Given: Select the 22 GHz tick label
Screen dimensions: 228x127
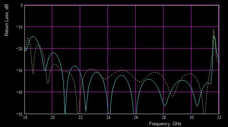Looking at the screenshot, I should coord(81,117).
